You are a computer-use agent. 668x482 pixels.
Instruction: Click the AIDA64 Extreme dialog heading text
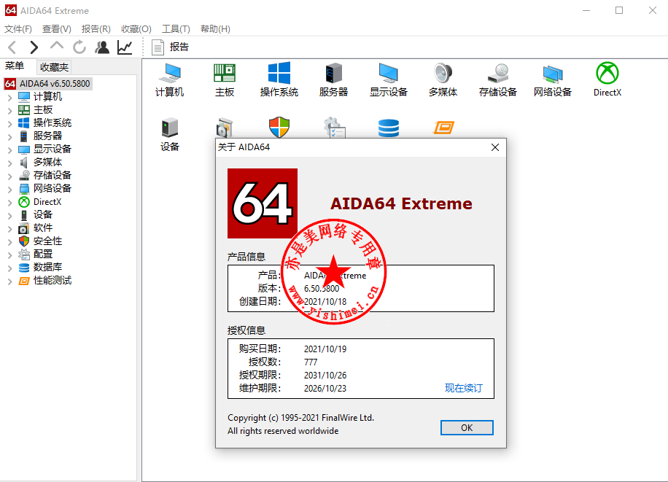click(x=401, y=203)
